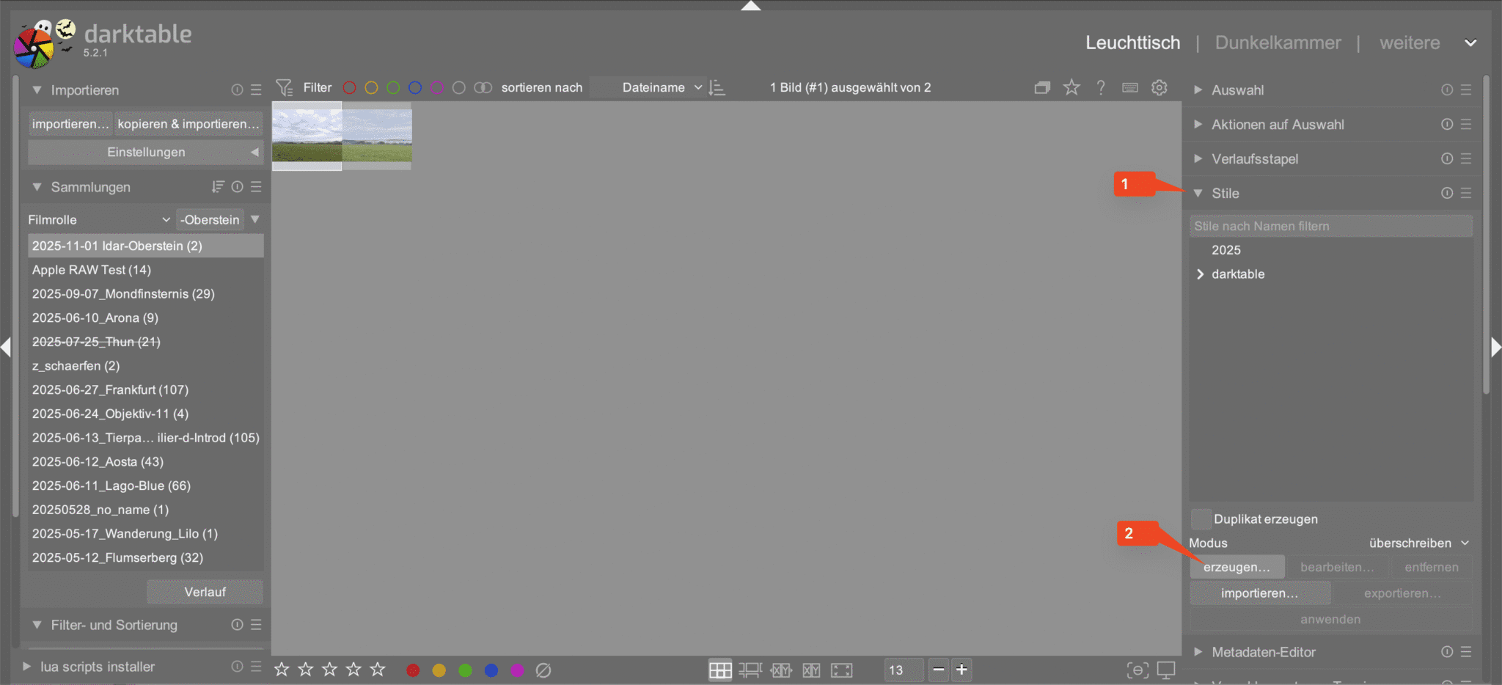1502x685 pixels.
Task: Expand the darktable styles tree node
Action: tap(1201, 274)
